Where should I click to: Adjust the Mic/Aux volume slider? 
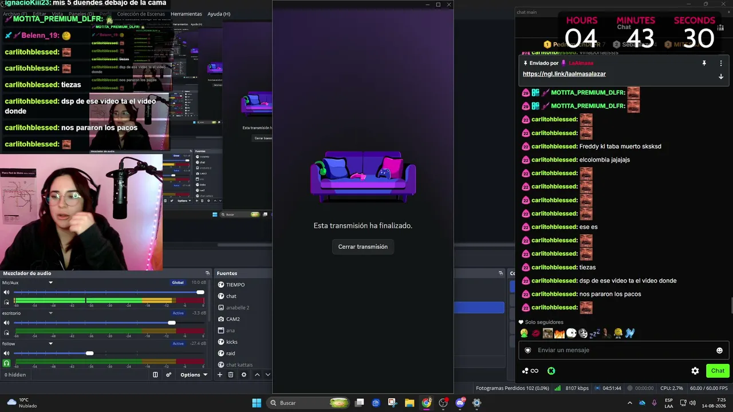109,292
